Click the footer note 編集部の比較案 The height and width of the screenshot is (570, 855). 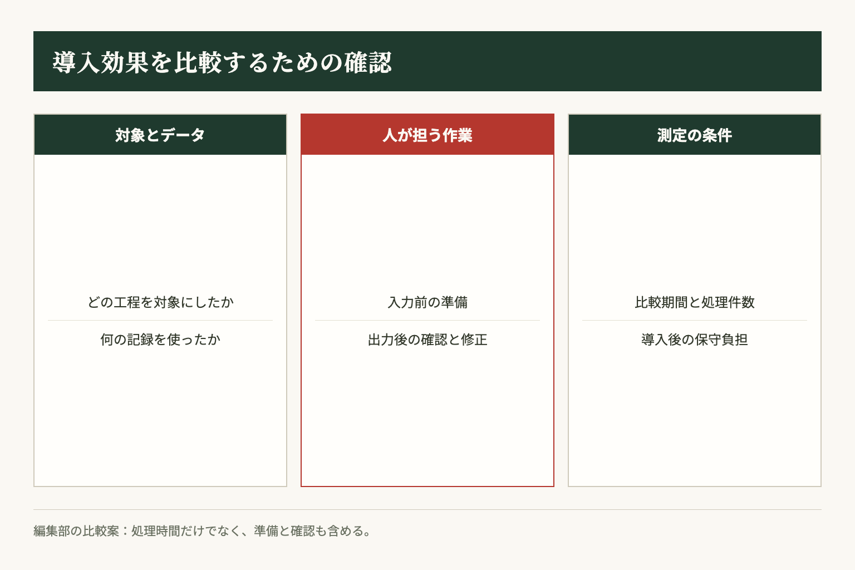(x=203, y=531)
